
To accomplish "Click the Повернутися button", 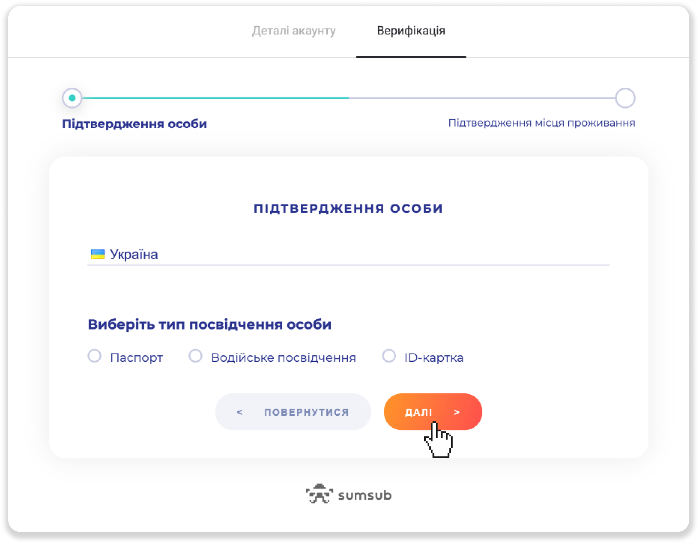I will click(293, 412).
